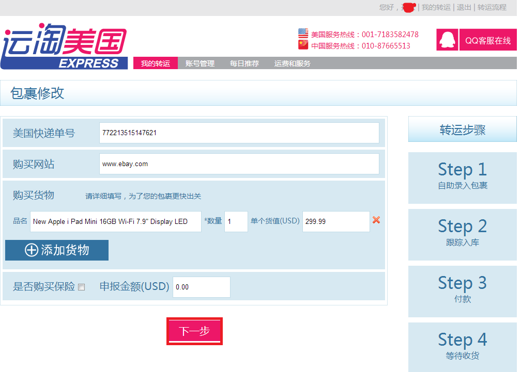Click the QQ penguin icon
Screen dimensions: 521x372
point(447,40)
